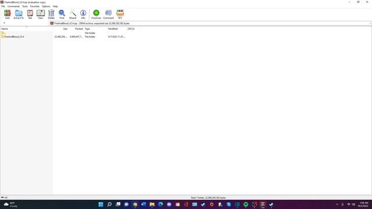Expand the archive path dropdown arrow
Viewport: 372px width, 209px height.
[x=370, y=23]
